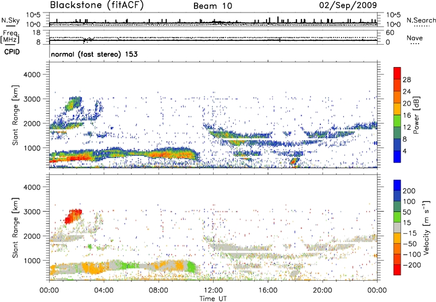Click Slant Range label of power panel
Image resolution: width=436 pixels, height=302 pixels.
point(16,115)
